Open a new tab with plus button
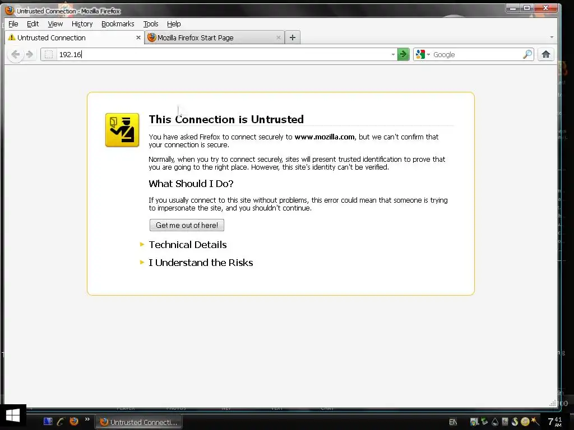The width and height of the screenshot is (574, 430). [x=293, y=38]
